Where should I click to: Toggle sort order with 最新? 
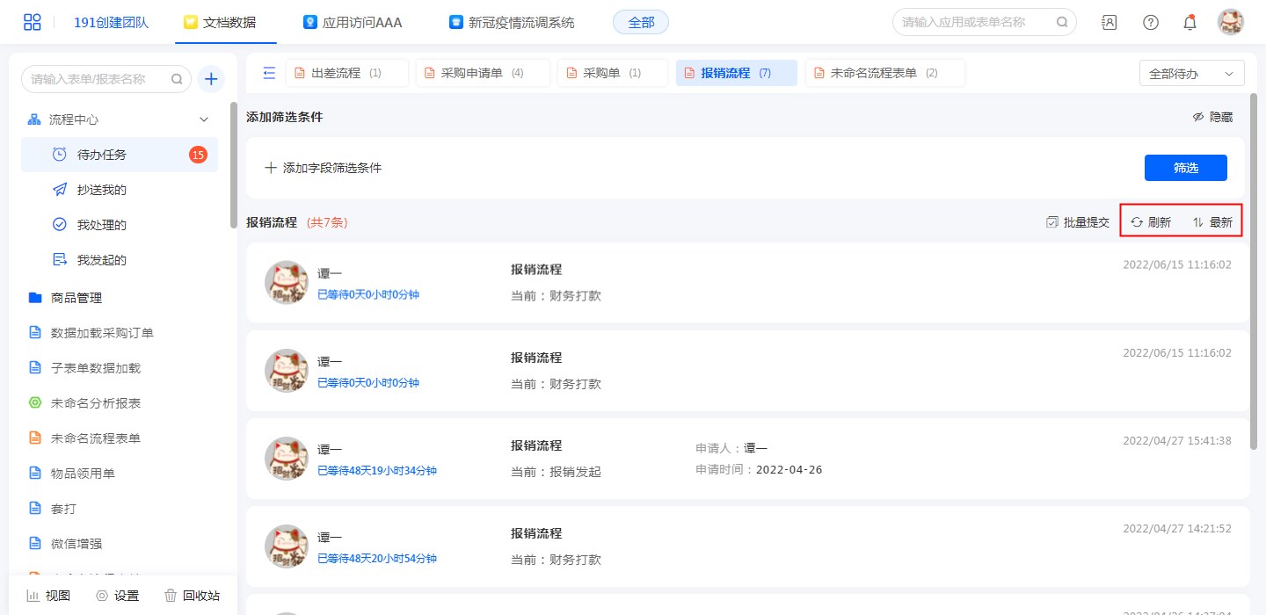tap(1212, 222)
